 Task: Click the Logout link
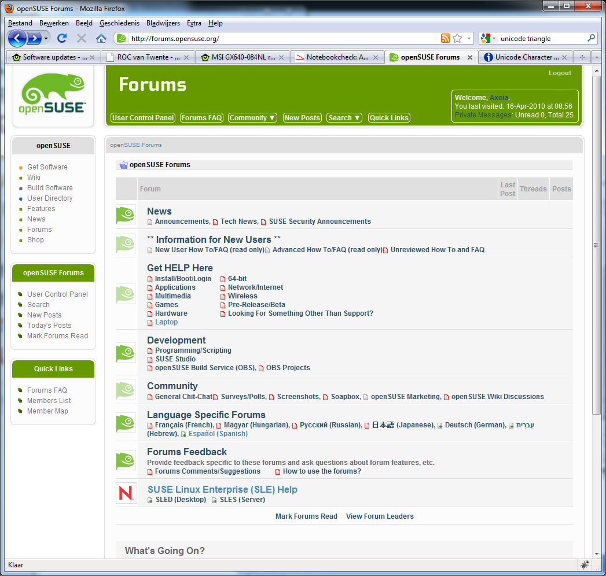[560, 73]
